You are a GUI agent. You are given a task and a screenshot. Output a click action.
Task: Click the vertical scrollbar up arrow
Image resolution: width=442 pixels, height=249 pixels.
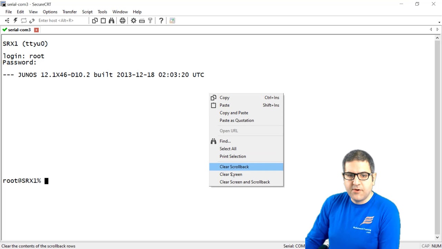pos(438,38)
